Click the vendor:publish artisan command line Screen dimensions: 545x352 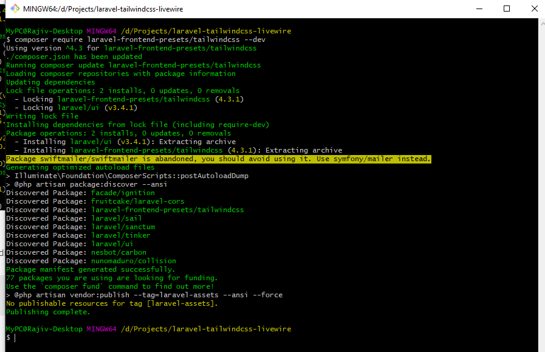click(x=144, y=295)
